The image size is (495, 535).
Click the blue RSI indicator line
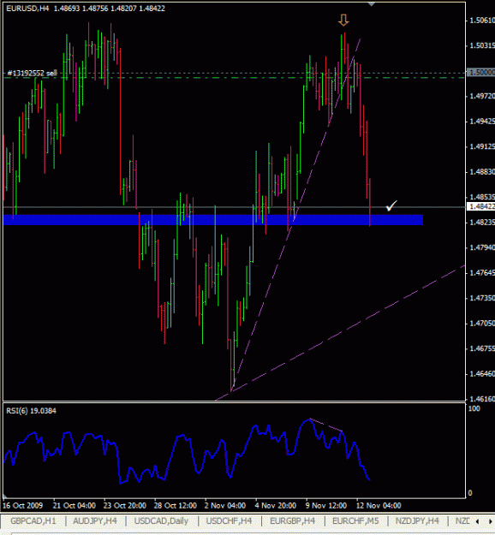coord(187,451)
